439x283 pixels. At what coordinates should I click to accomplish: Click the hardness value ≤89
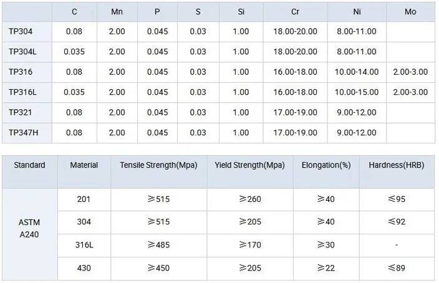[x=397, y=268]
